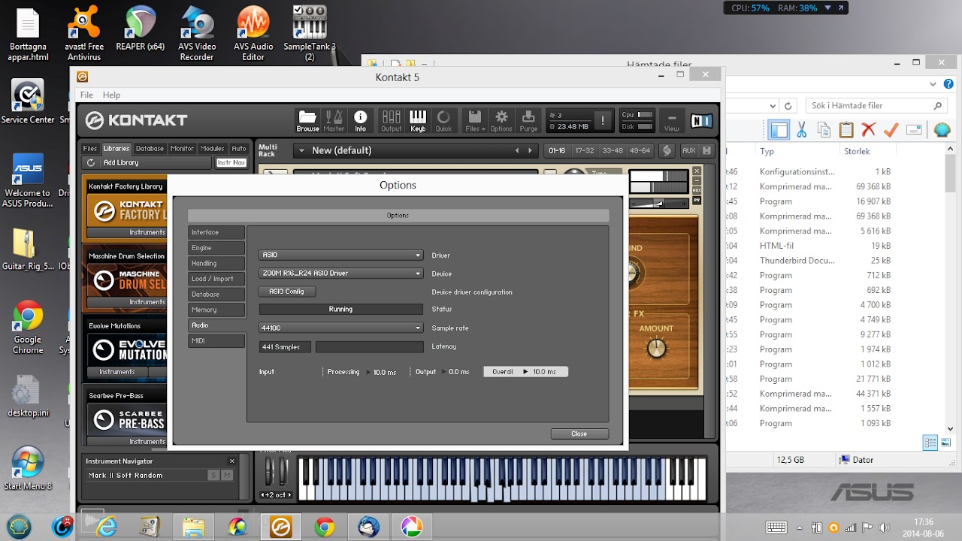Toggle the Info pane icon
This screenshot has height=541, width=962.
pos(361,120)
